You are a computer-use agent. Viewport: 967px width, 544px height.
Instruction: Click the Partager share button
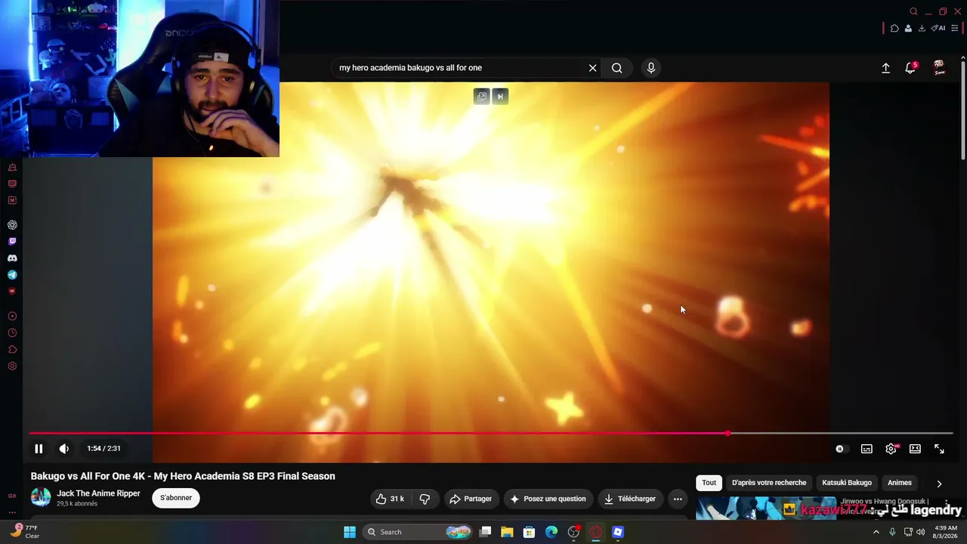pos(471,499)
